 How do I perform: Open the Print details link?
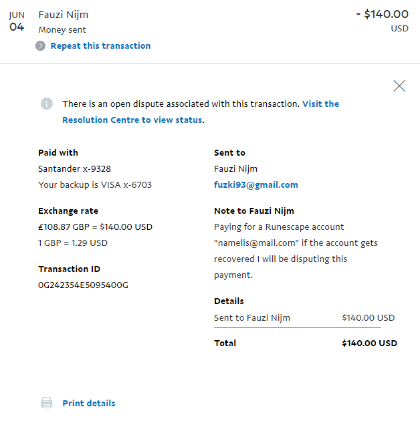pyautogui.click(x=88, y=404)
